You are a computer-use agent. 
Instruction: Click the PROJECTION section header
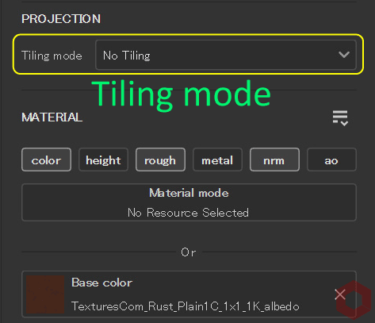pos(61,19)
